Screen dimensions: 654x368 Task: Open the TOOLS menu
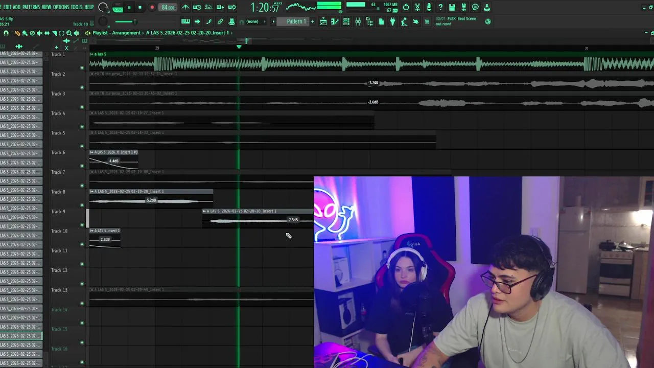[77, 7]
